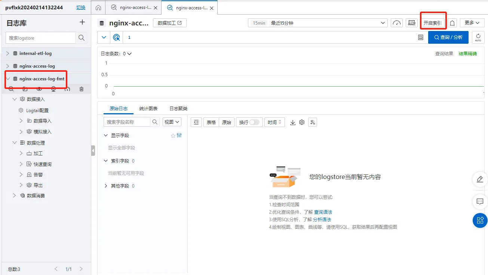Viewport: 488px width, 275px height.
Task: Click 切换 project link
Action: coord(81,7)
